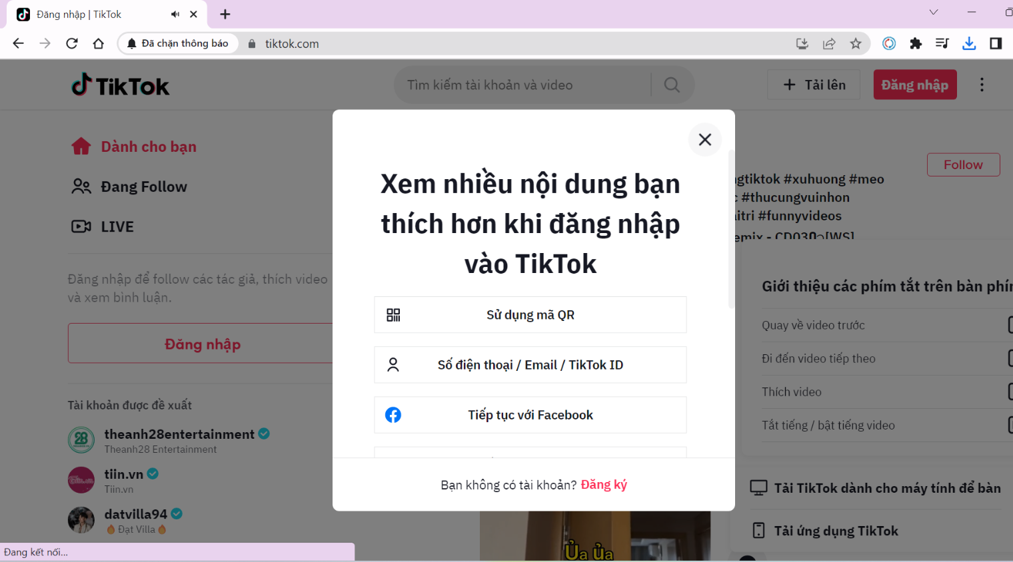Image resolution: width=1013 pixels, height=562 pixels.
Task: Close the TikTok browser tab
Action: (193, 14)
